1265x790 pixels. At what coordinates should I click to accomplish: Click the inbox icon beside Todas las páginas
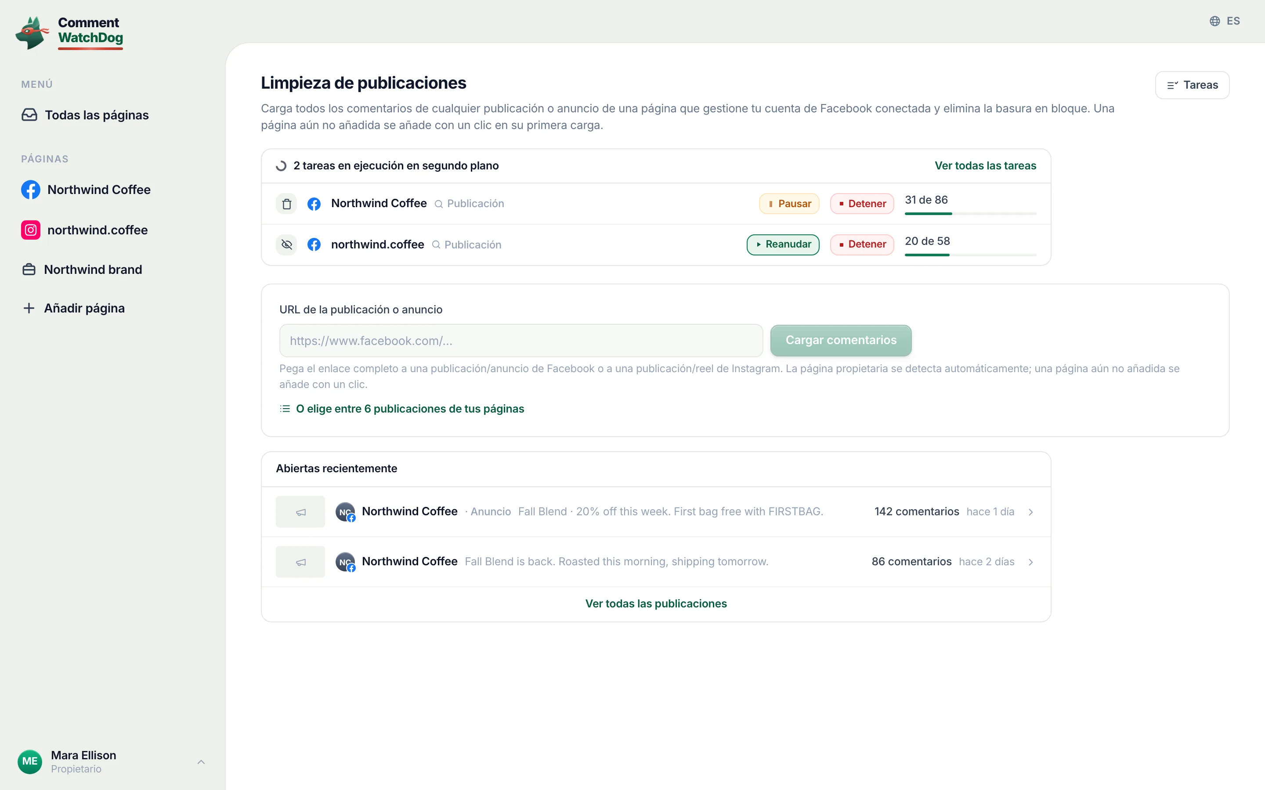[x=29, y=115]
